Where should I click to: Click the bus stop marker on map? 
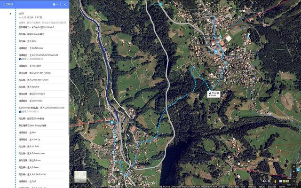112,122
